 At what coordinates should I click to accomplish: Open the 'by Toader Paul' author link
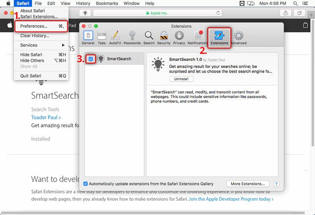click(x=214, y=60)
